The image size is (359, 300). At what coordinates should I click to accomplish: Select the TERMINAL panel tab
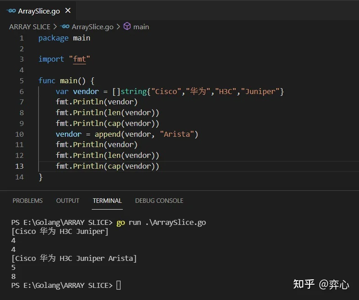pyautogui.click(x=107, y=201)
